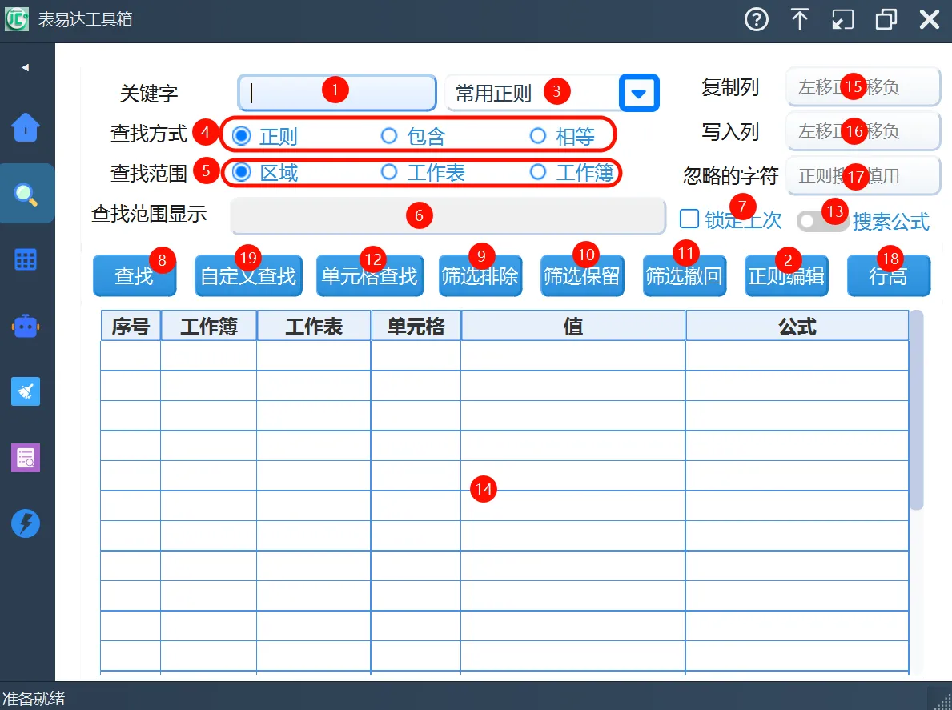The image size is (952, 710).
Task: Select the 区域 search range radio button
Action: point(242,172)
